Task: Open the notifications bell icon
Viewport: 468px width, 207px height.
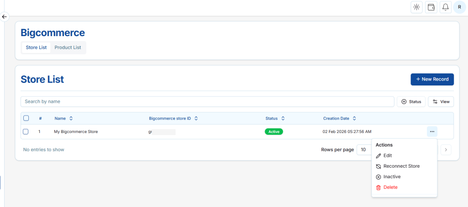Action: pyautogui.click(x=446, y=7)
